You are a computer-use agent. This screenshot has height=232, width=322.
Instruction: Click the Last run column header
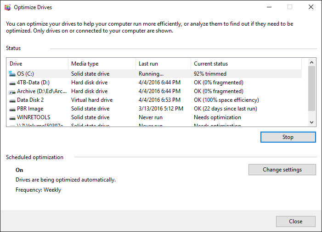click(163, 64)
